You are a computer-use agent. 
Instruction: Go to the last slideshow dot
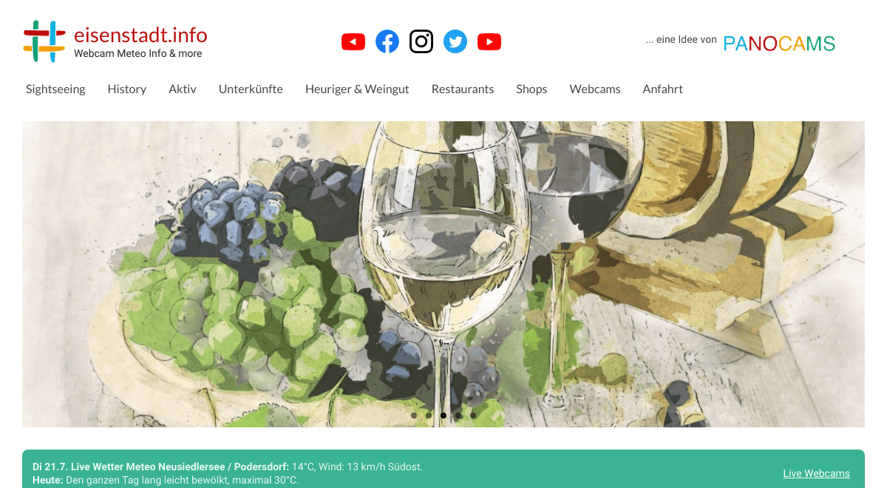click(473, 416)
